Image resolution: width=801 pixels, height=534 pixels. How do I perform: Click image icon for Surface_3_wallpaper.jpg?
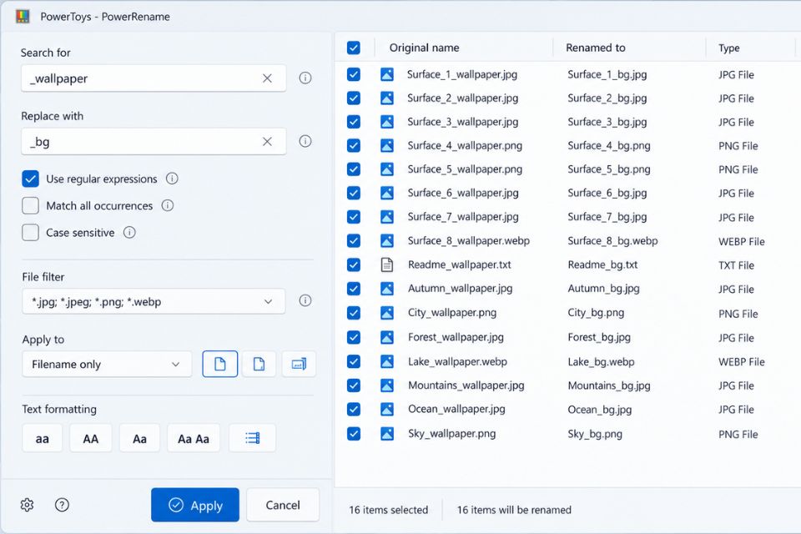click(x=387, y=122)
